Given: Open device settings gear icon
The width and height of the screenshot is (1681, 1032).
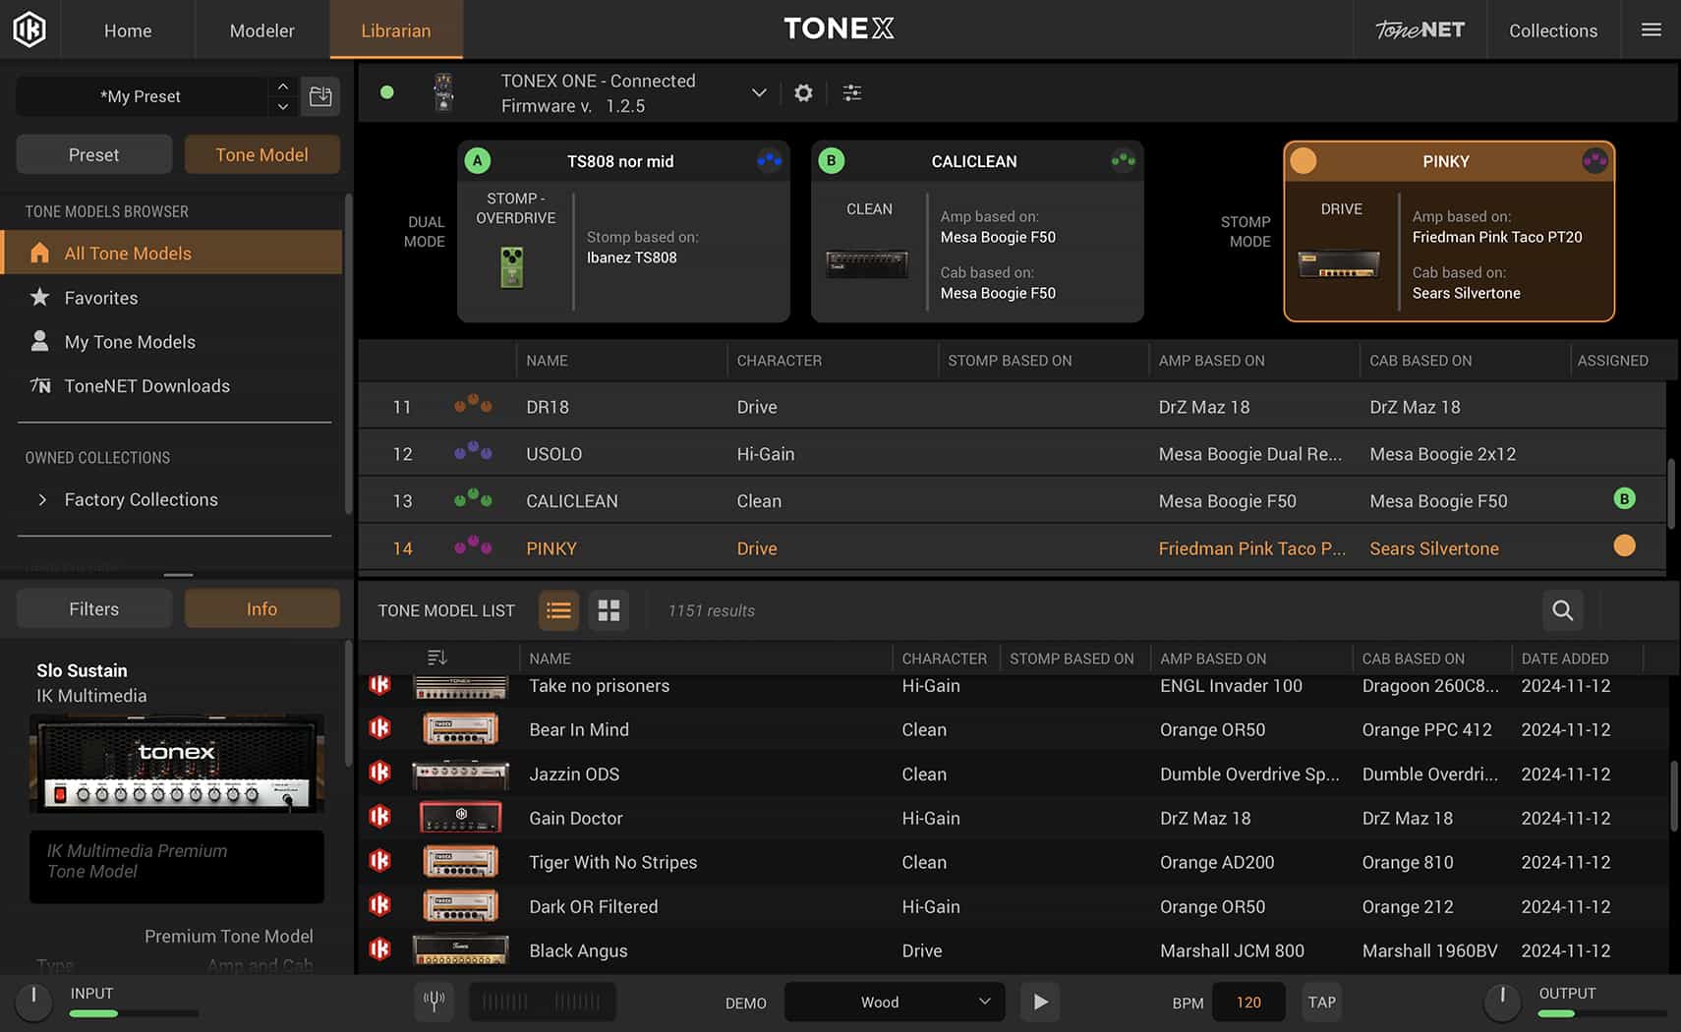Looking at the screenshot, I should pos(803,92).
